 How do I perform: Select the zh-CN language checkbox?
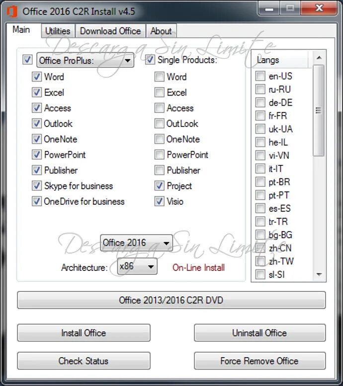260,248
